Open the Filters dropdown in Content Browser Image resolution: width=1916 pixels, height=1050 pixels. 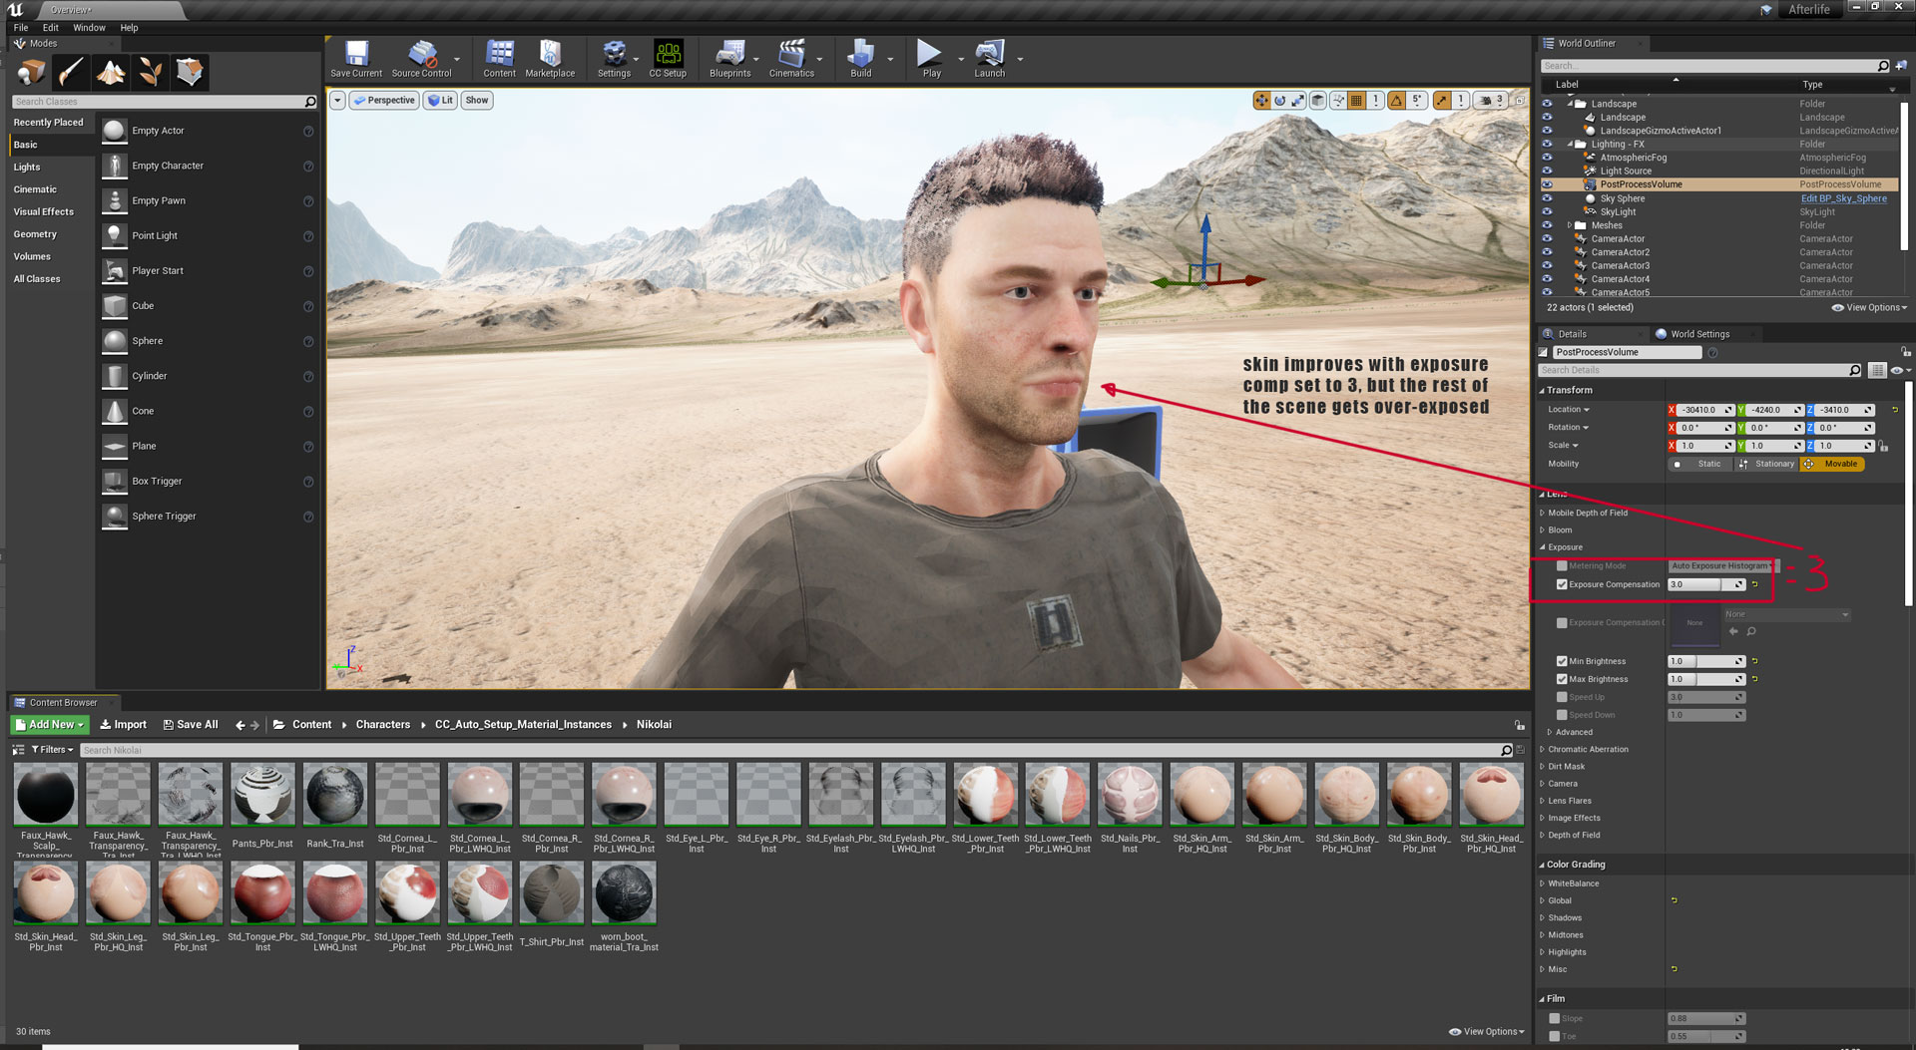(x=52, y=750)
